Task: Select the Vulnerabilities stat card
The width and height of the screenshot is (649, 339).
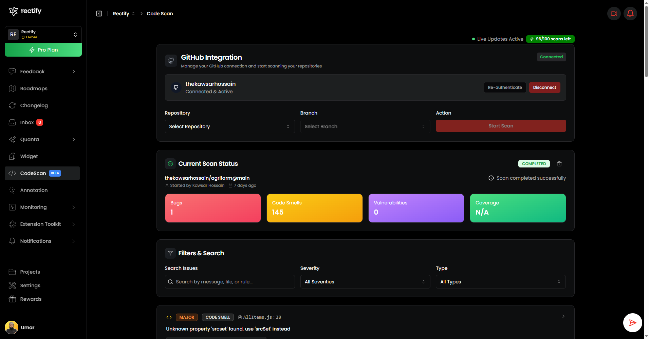Action: 416,208
